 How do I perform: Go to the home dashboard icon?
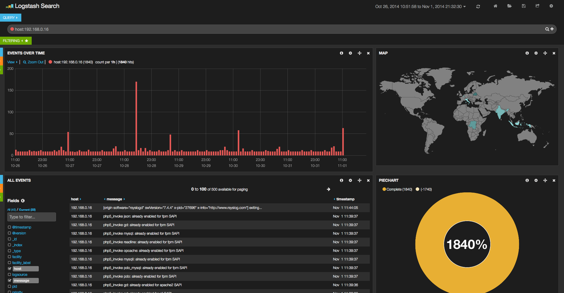[x=495, y=6]
